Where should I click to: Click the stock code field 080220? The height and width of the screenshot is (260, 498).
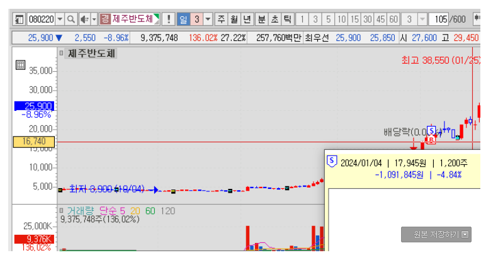coord(42,20)
